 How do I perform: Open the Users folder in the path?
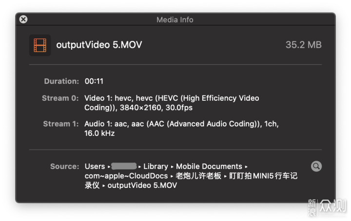(95, 166)
